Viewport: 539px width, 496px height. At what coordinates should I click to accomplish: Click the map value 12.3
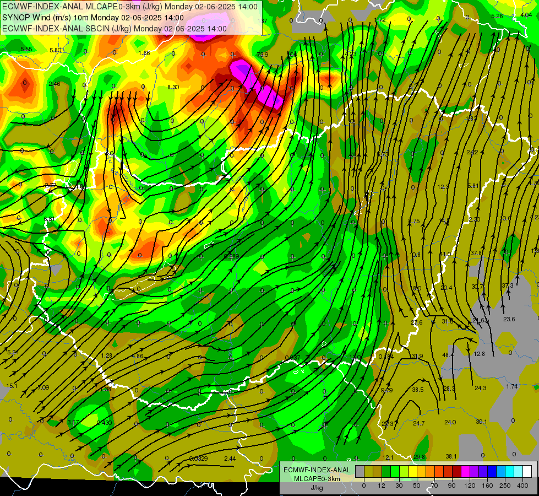pos(443,187)
